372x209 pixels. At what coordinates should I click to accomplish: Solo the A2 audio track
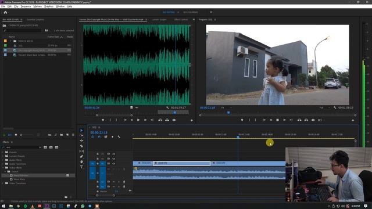tap(119, 182)
